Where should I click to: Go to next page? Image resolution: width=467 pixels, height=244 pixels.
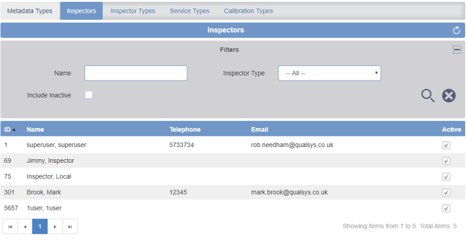click(55, 227)
